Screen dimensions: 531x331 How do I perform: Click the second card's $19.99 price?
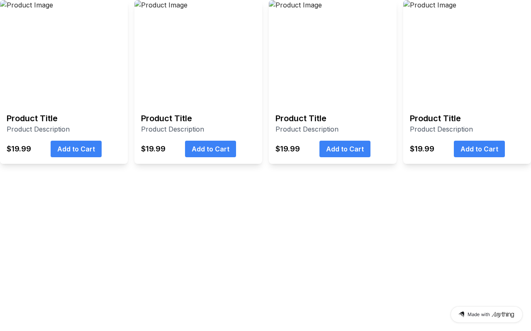pyautogui.click(x=153, y=149)
